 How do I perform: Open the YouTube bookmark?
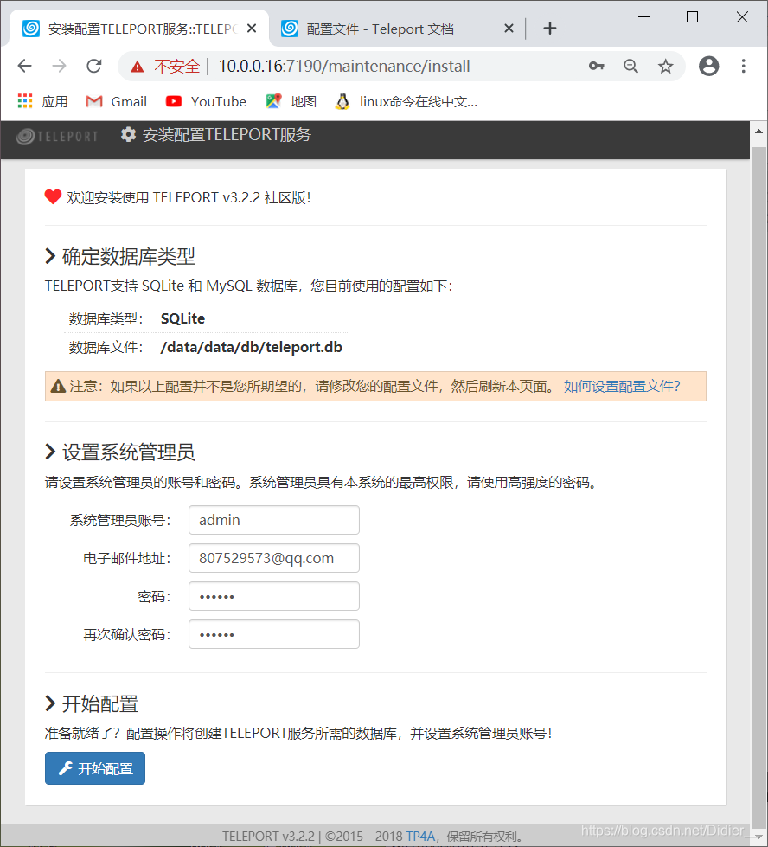[x=205, y=101]
